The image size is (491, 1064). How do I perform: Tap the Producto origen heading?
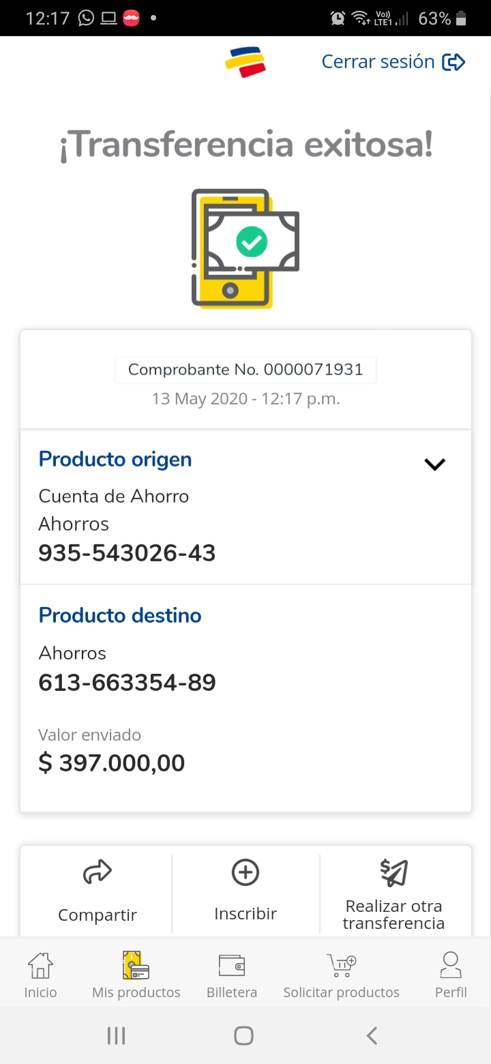pyautogui.click(x=115, y=460)
